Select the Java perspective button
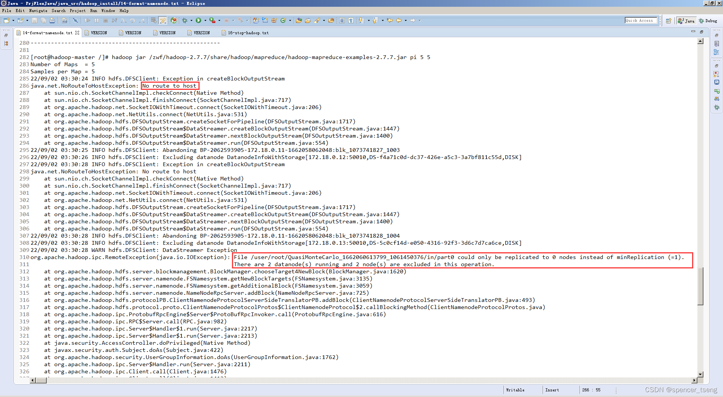Image resolution: width=723 pixels, height=397 pixels. coord(686,21)
